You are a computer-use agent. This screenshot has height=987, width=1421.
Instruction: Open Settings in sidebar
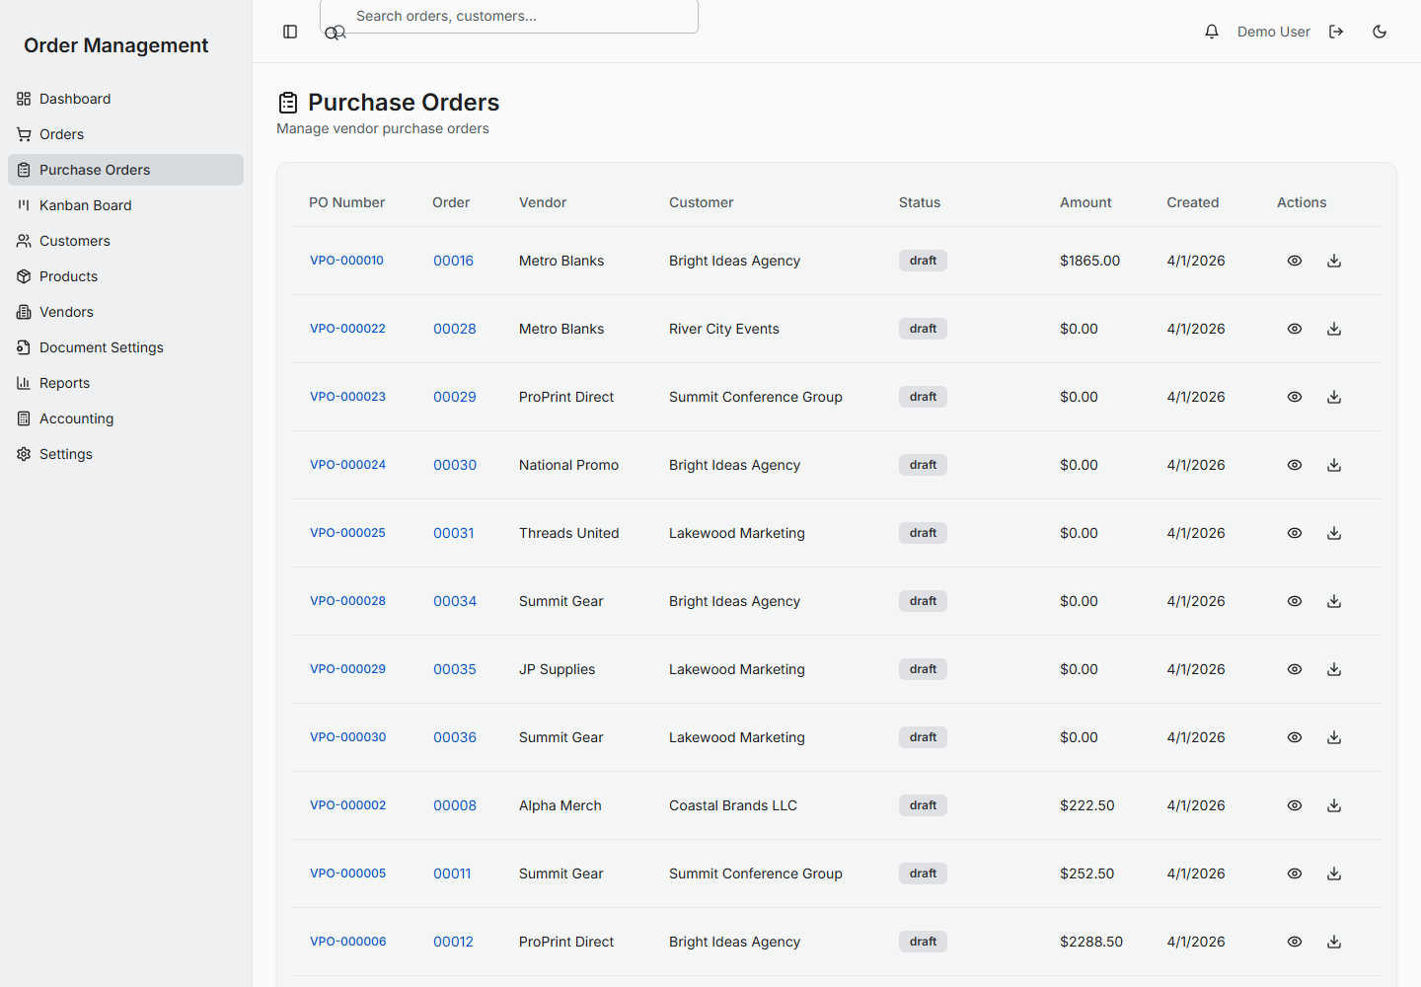pyautogui.click(x=125, y=454)
